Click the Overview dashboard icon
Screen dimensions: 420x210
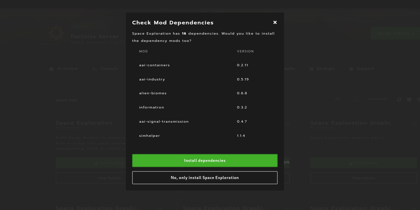click(51, 69)
